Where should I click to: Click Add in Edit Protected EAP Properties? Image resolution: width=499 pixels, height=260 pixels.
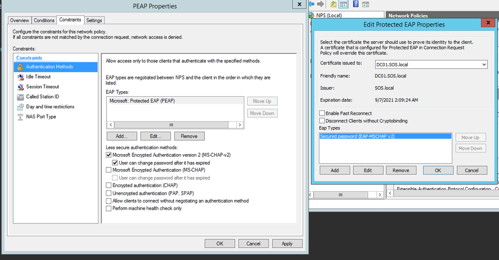pyautogui.click(x=335, y=170)
